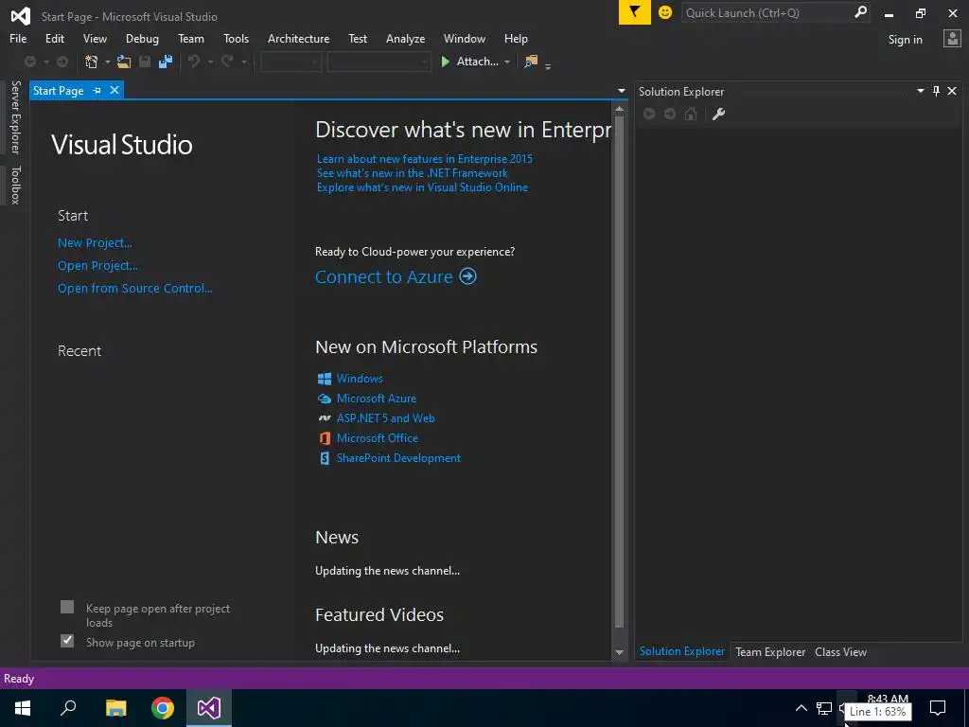Expand the Redo history dropdown arrow
The height and width of the screenshot is (727, 969).
coord(244,62)
